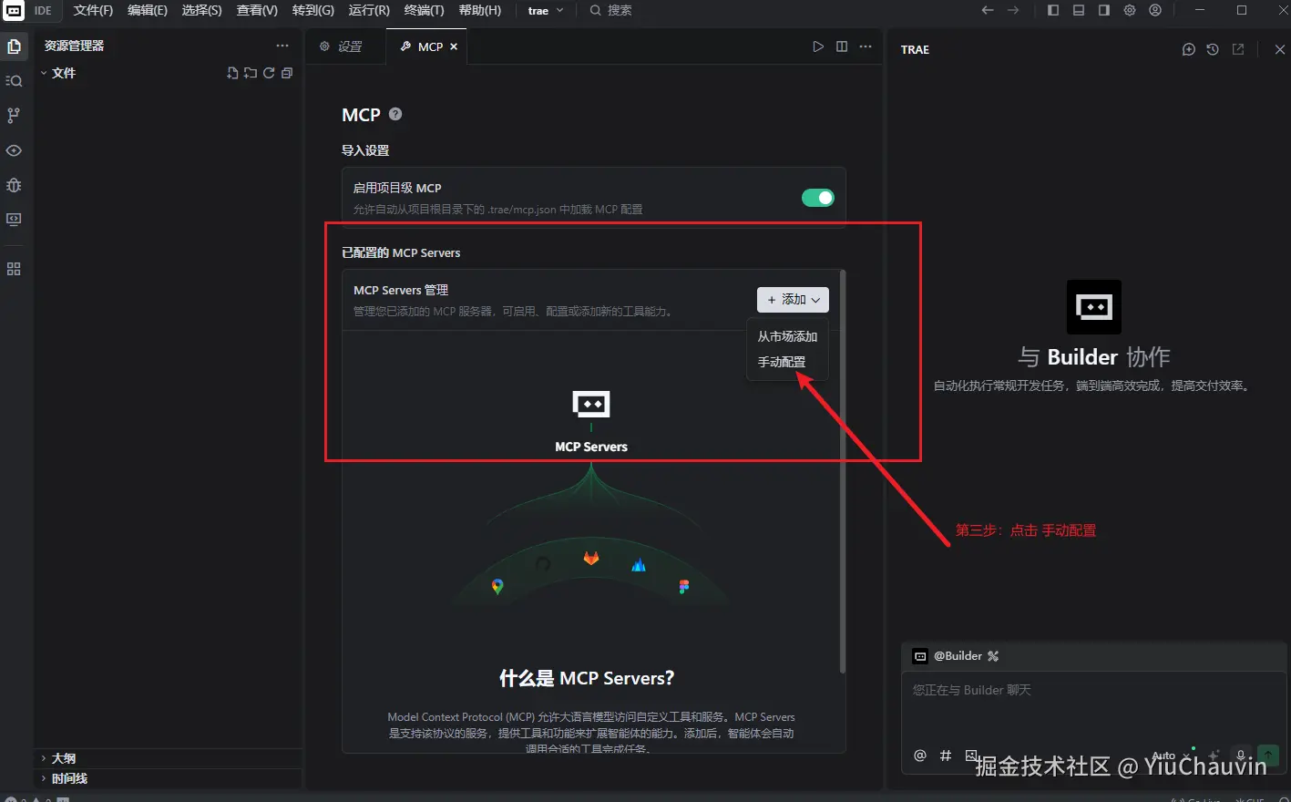
Task: Send message with green arrow button
Action: (1268, 756)
